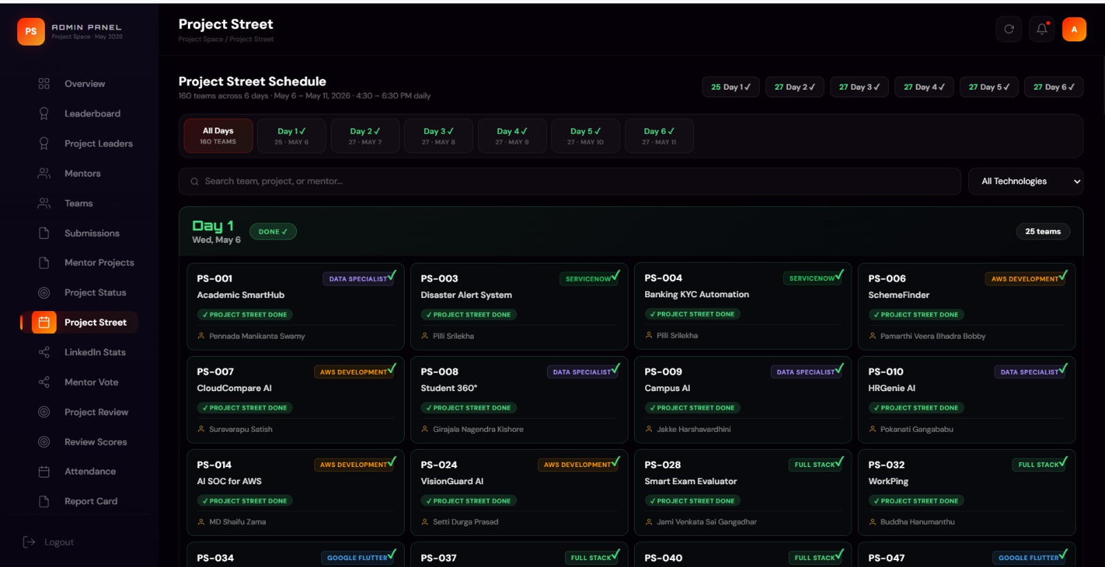This screenshot has height=567, width=1105.
Task: Click mentor name Pokanati Gangababu
Action: [x=916, y=429]
